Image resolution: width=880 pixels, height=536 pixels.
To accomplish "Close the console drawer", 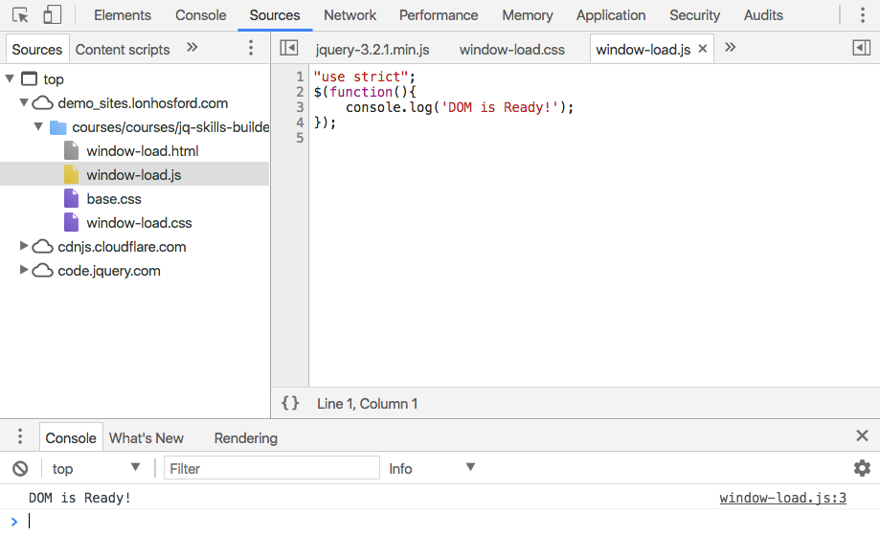I will point(862,435).
